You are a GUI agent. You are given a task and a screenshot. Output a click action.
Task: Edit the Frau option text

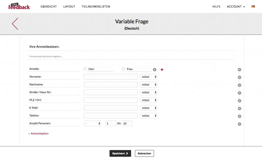pos(139,69)
